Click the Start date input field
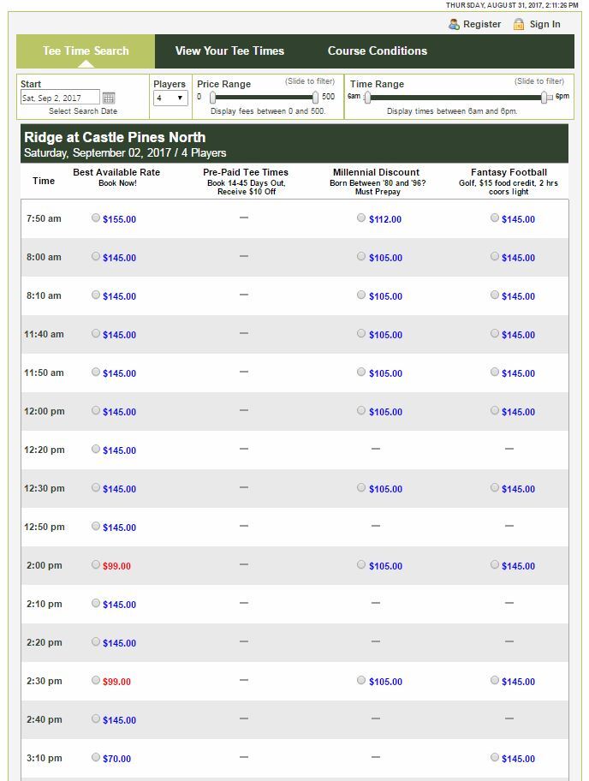Image resolution: width=589 pixels, height=781 pixels. click(x=60, y=98)
